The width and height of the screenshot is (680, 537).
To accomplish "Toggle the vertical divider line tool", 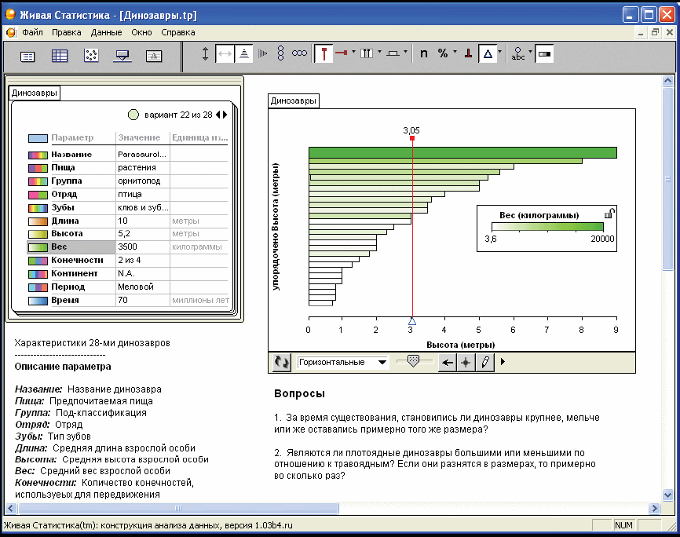I will pos(324,53).
